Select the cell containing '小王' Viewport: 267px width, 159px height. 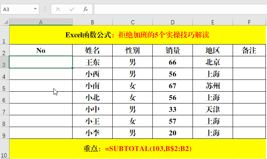92,121
